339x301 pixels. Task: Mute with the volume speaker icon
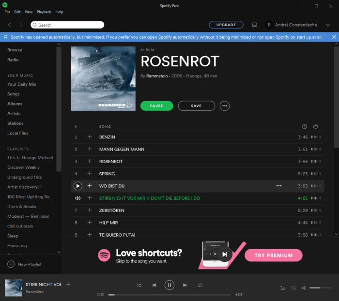(304, 288)
